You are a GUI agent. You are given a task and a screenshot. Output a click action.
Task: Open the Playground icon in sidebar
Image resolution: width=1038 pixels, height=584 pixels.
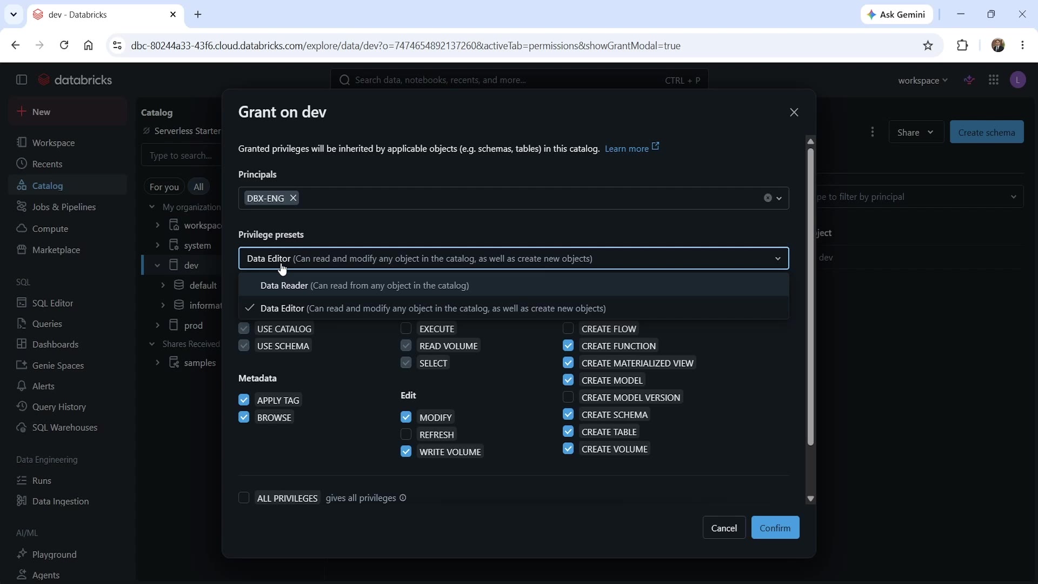click(x=22, y=554)
